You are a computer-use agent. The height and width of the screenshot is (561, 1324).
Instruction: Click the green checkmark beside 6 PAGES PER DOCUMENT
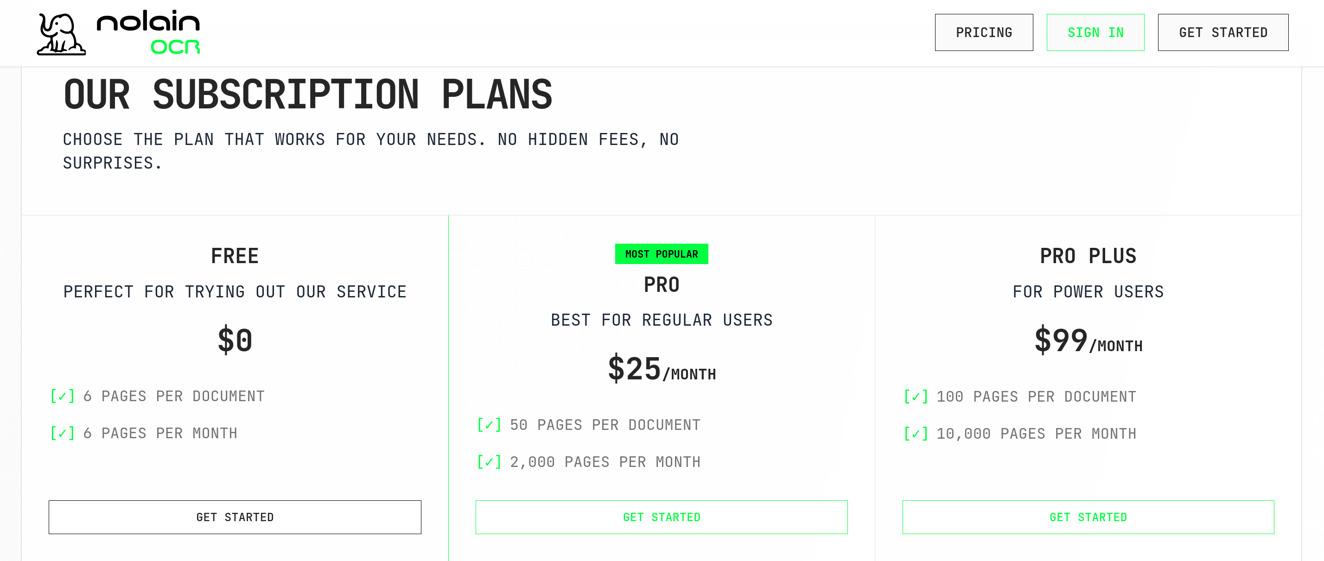click(x=62, y=396)
